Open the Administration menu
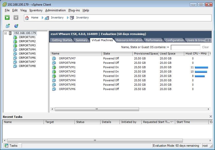 tap(55, 10)
